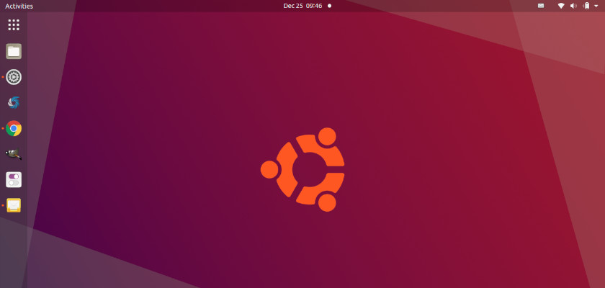Expand the system menu arrow
This screenshot has height=288, width=605.
pos(596,6)
